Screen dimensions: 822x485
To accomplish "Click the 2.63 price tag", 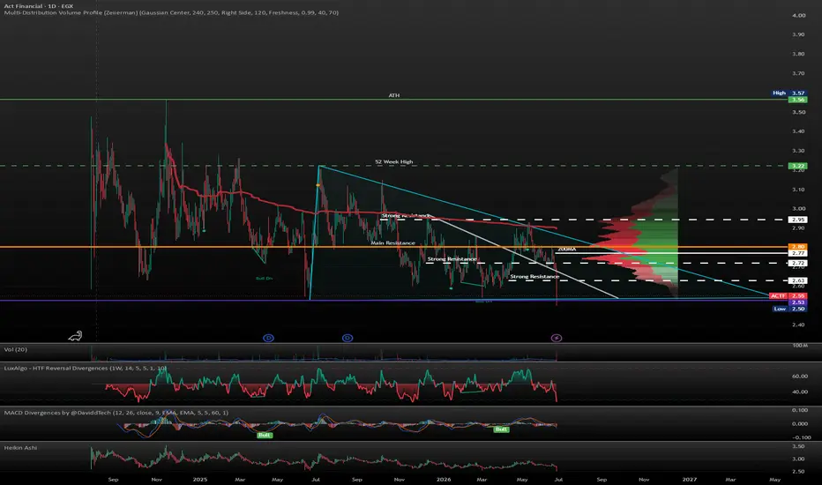I will (x=798, y=280).
